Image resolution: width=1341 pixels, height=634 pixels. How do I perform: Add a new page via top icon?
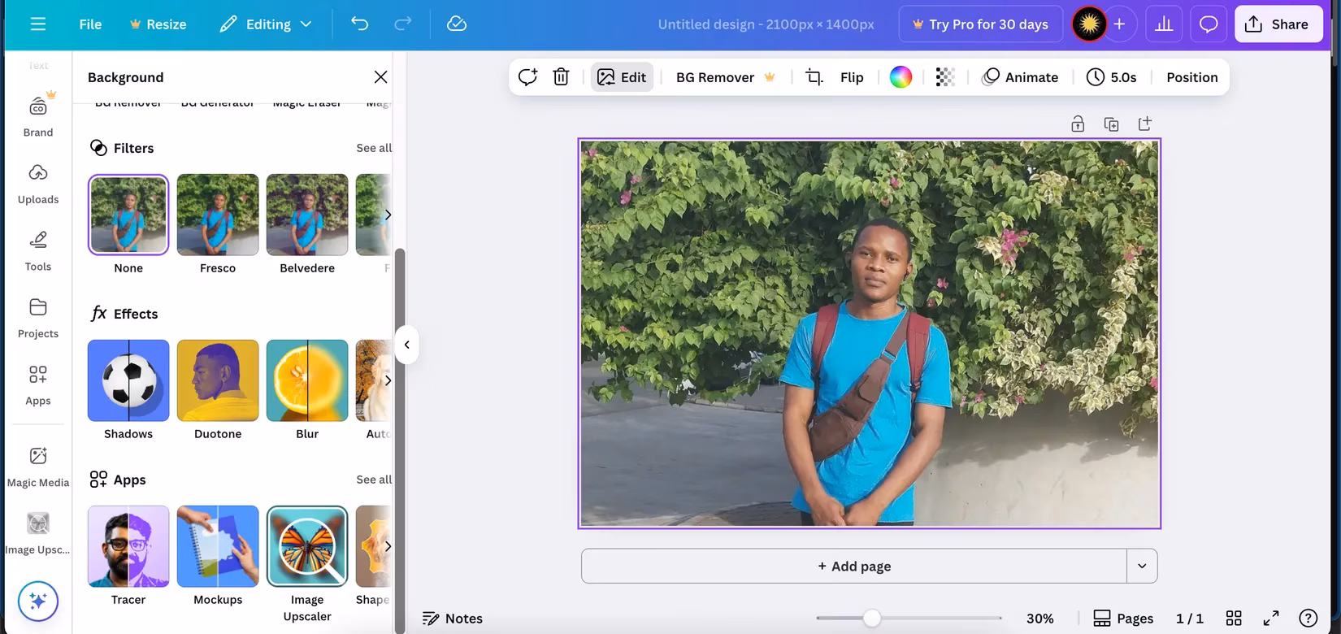[1145, 124]
